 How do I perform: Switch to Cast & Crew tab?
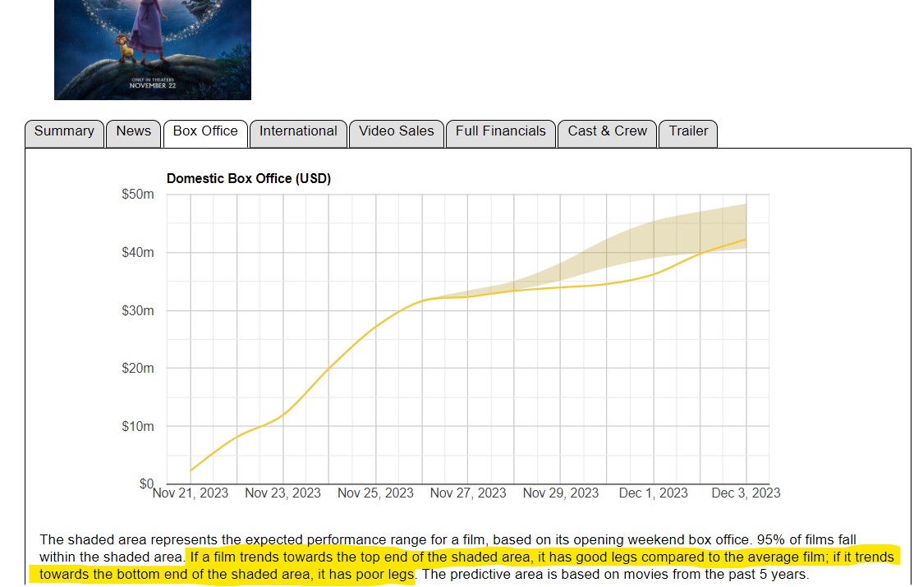[607, 131]
